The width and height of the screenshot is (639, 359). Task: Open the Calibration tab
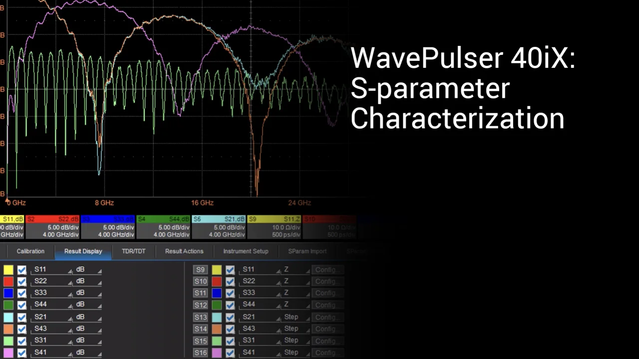coord(30,251)
